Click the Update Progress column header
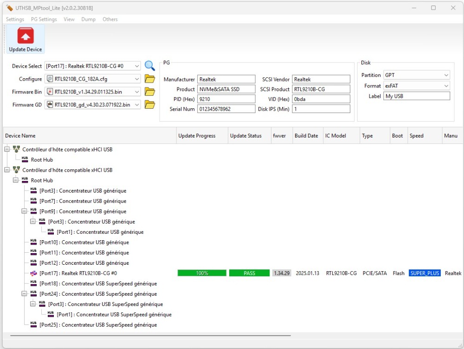The width and height of the screenshot is (464, 349). 197,136
